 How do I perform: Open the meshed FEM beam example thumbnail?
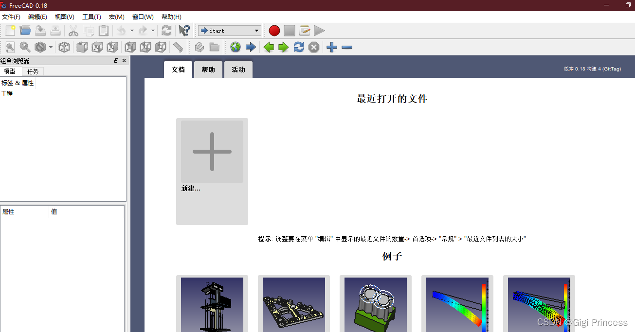tap(539, 305)
